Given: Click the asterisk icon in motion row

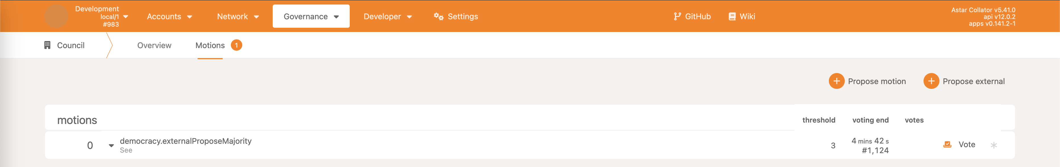Looking at the screenshot, I should click(x=993, y=145).
